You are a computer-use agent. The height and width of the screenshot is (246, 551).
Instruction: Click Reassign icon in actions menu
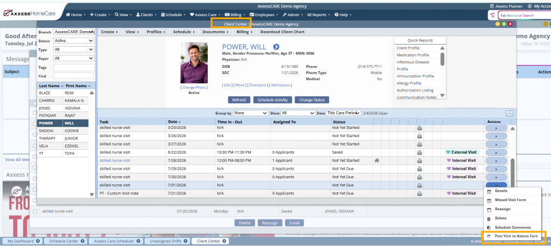[x=489, y=209]
